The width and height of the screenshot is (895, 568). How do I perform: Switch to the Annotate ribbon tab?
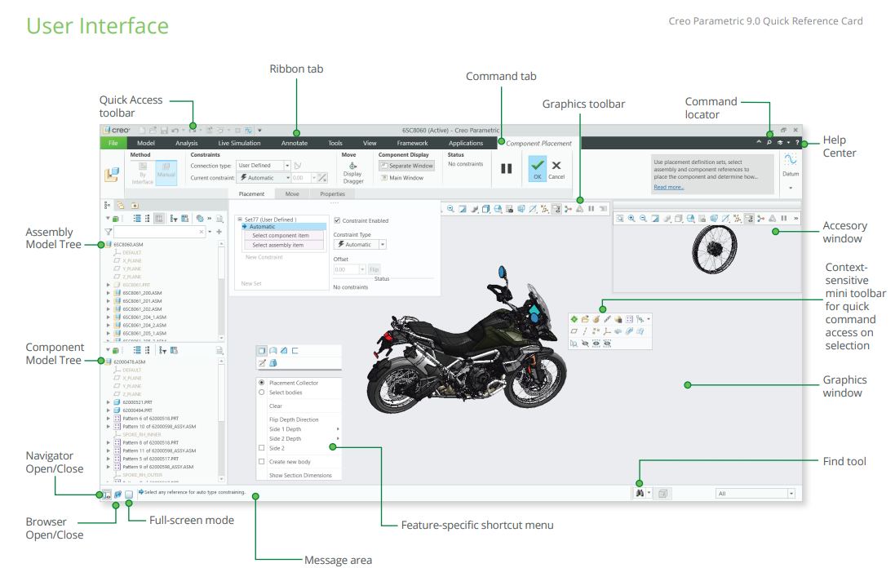(294, 142)
